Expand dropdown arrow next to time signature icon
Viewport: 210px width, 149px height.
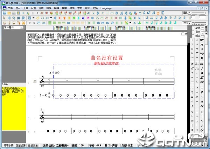[130, 23]
